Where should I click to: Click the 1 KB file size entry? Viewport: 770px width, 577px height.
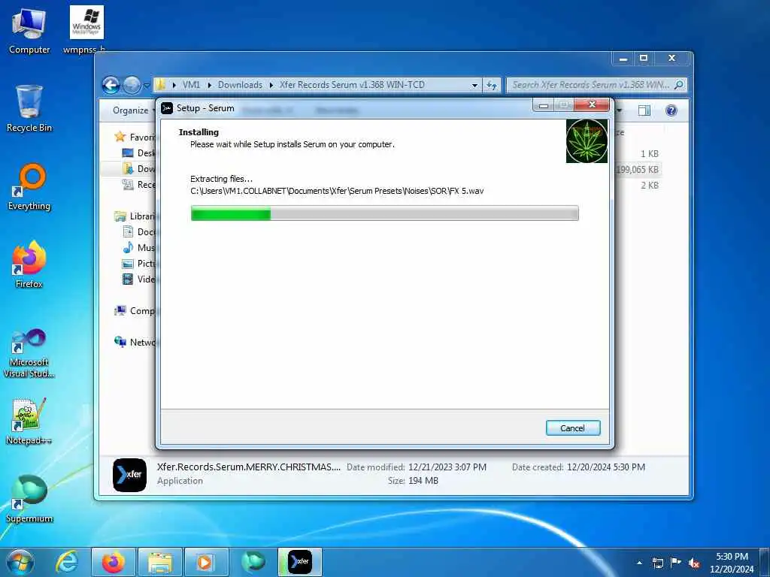[x=649, y=153]
